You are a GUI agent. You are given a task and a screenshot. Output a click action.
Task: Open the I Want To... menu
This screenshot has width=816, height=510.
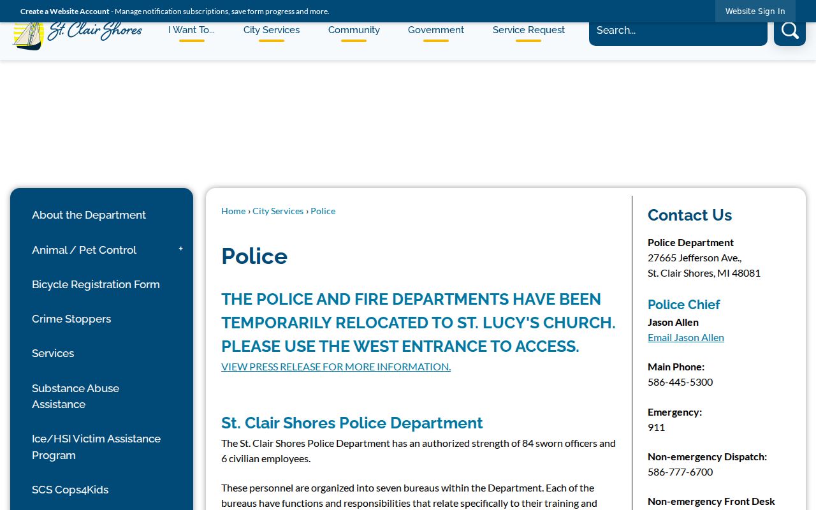[x=191, y=30]
